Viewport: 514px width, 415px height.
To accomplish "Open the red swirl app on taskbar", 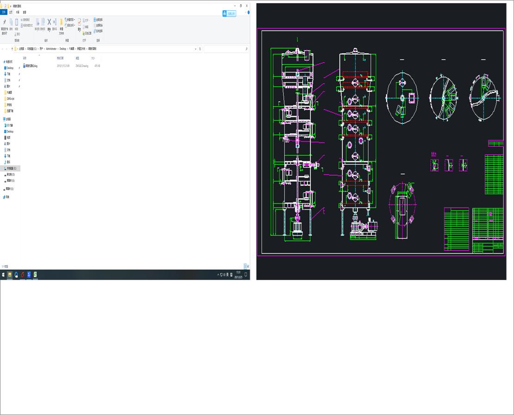I will coord(22,275).
